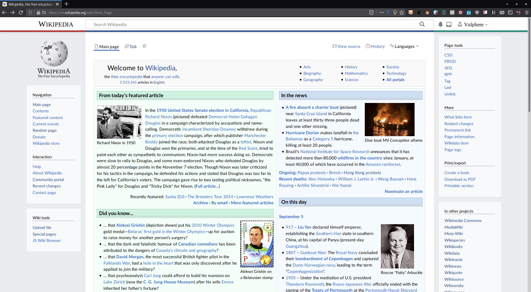Open the library bookshelf toolbar icon
531x292 pixels.
pyautogui.click(x=502, y=12)
